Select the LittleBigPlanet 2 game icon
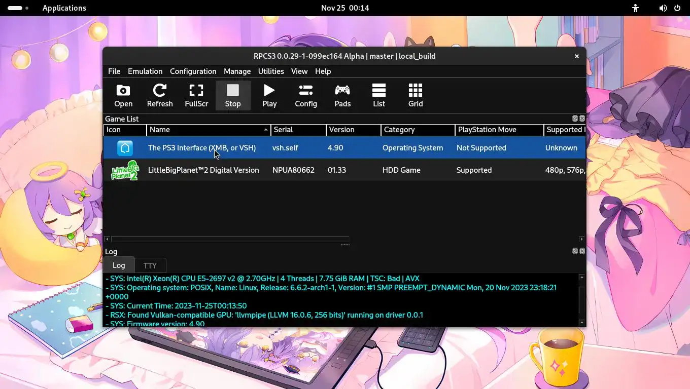690x389 pixels. (x=125, y=170)
